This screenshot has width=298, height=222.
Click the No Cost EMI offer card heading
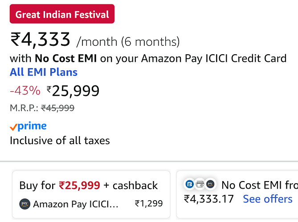point(259,185)
